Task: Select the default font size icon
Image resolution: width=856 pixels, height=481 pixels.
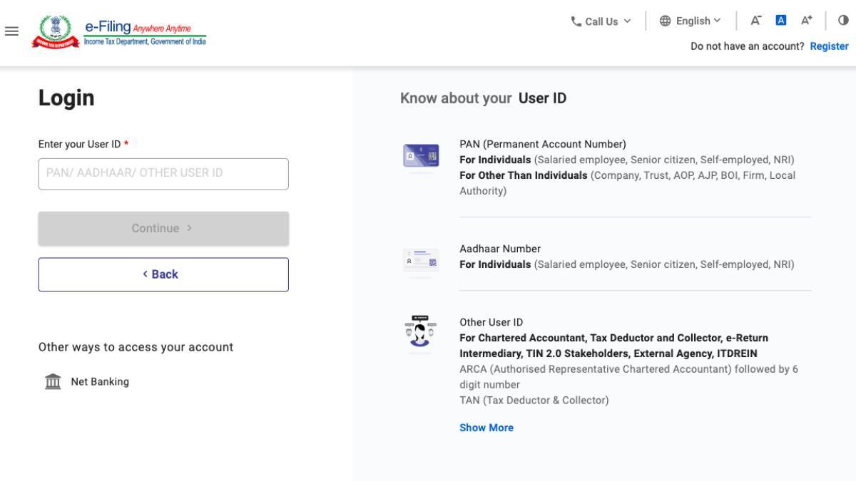Action: point(780,21)
